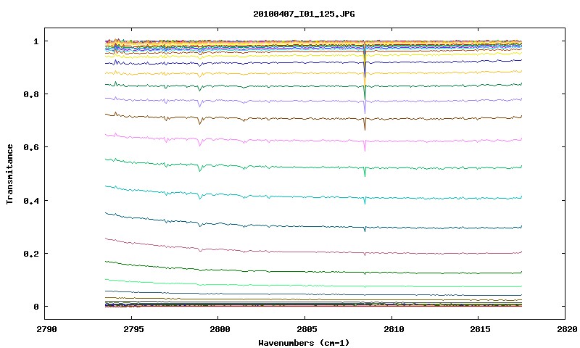Click the y-axis tick label 0.2

coord(31,254)
